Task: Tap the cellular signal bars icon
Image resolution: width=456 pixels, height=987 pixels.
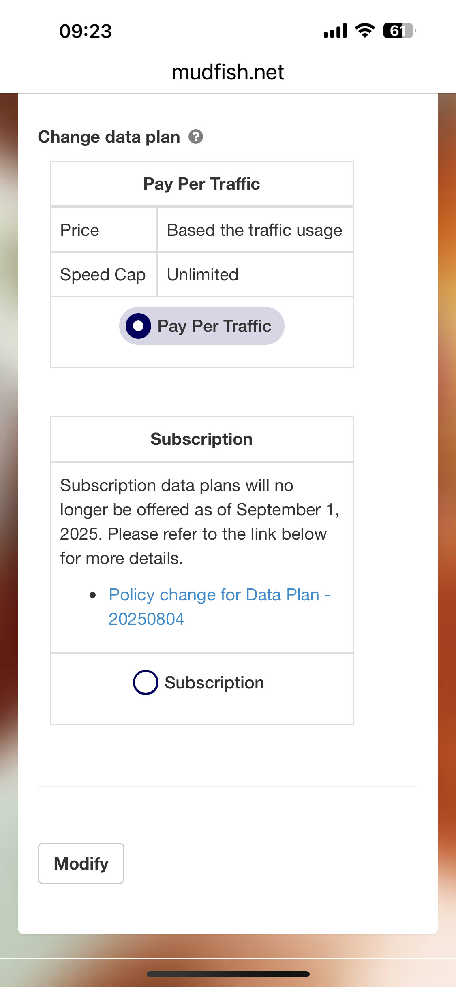Action: coord(335,31)
